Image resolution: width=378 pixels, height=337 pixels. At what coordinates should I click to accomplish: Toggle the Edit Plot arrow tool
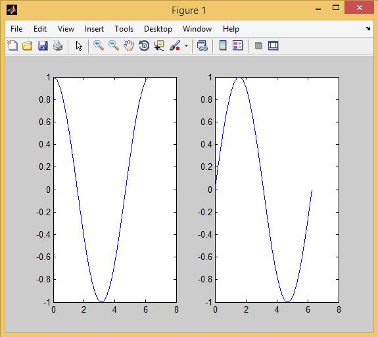[79, 45]
